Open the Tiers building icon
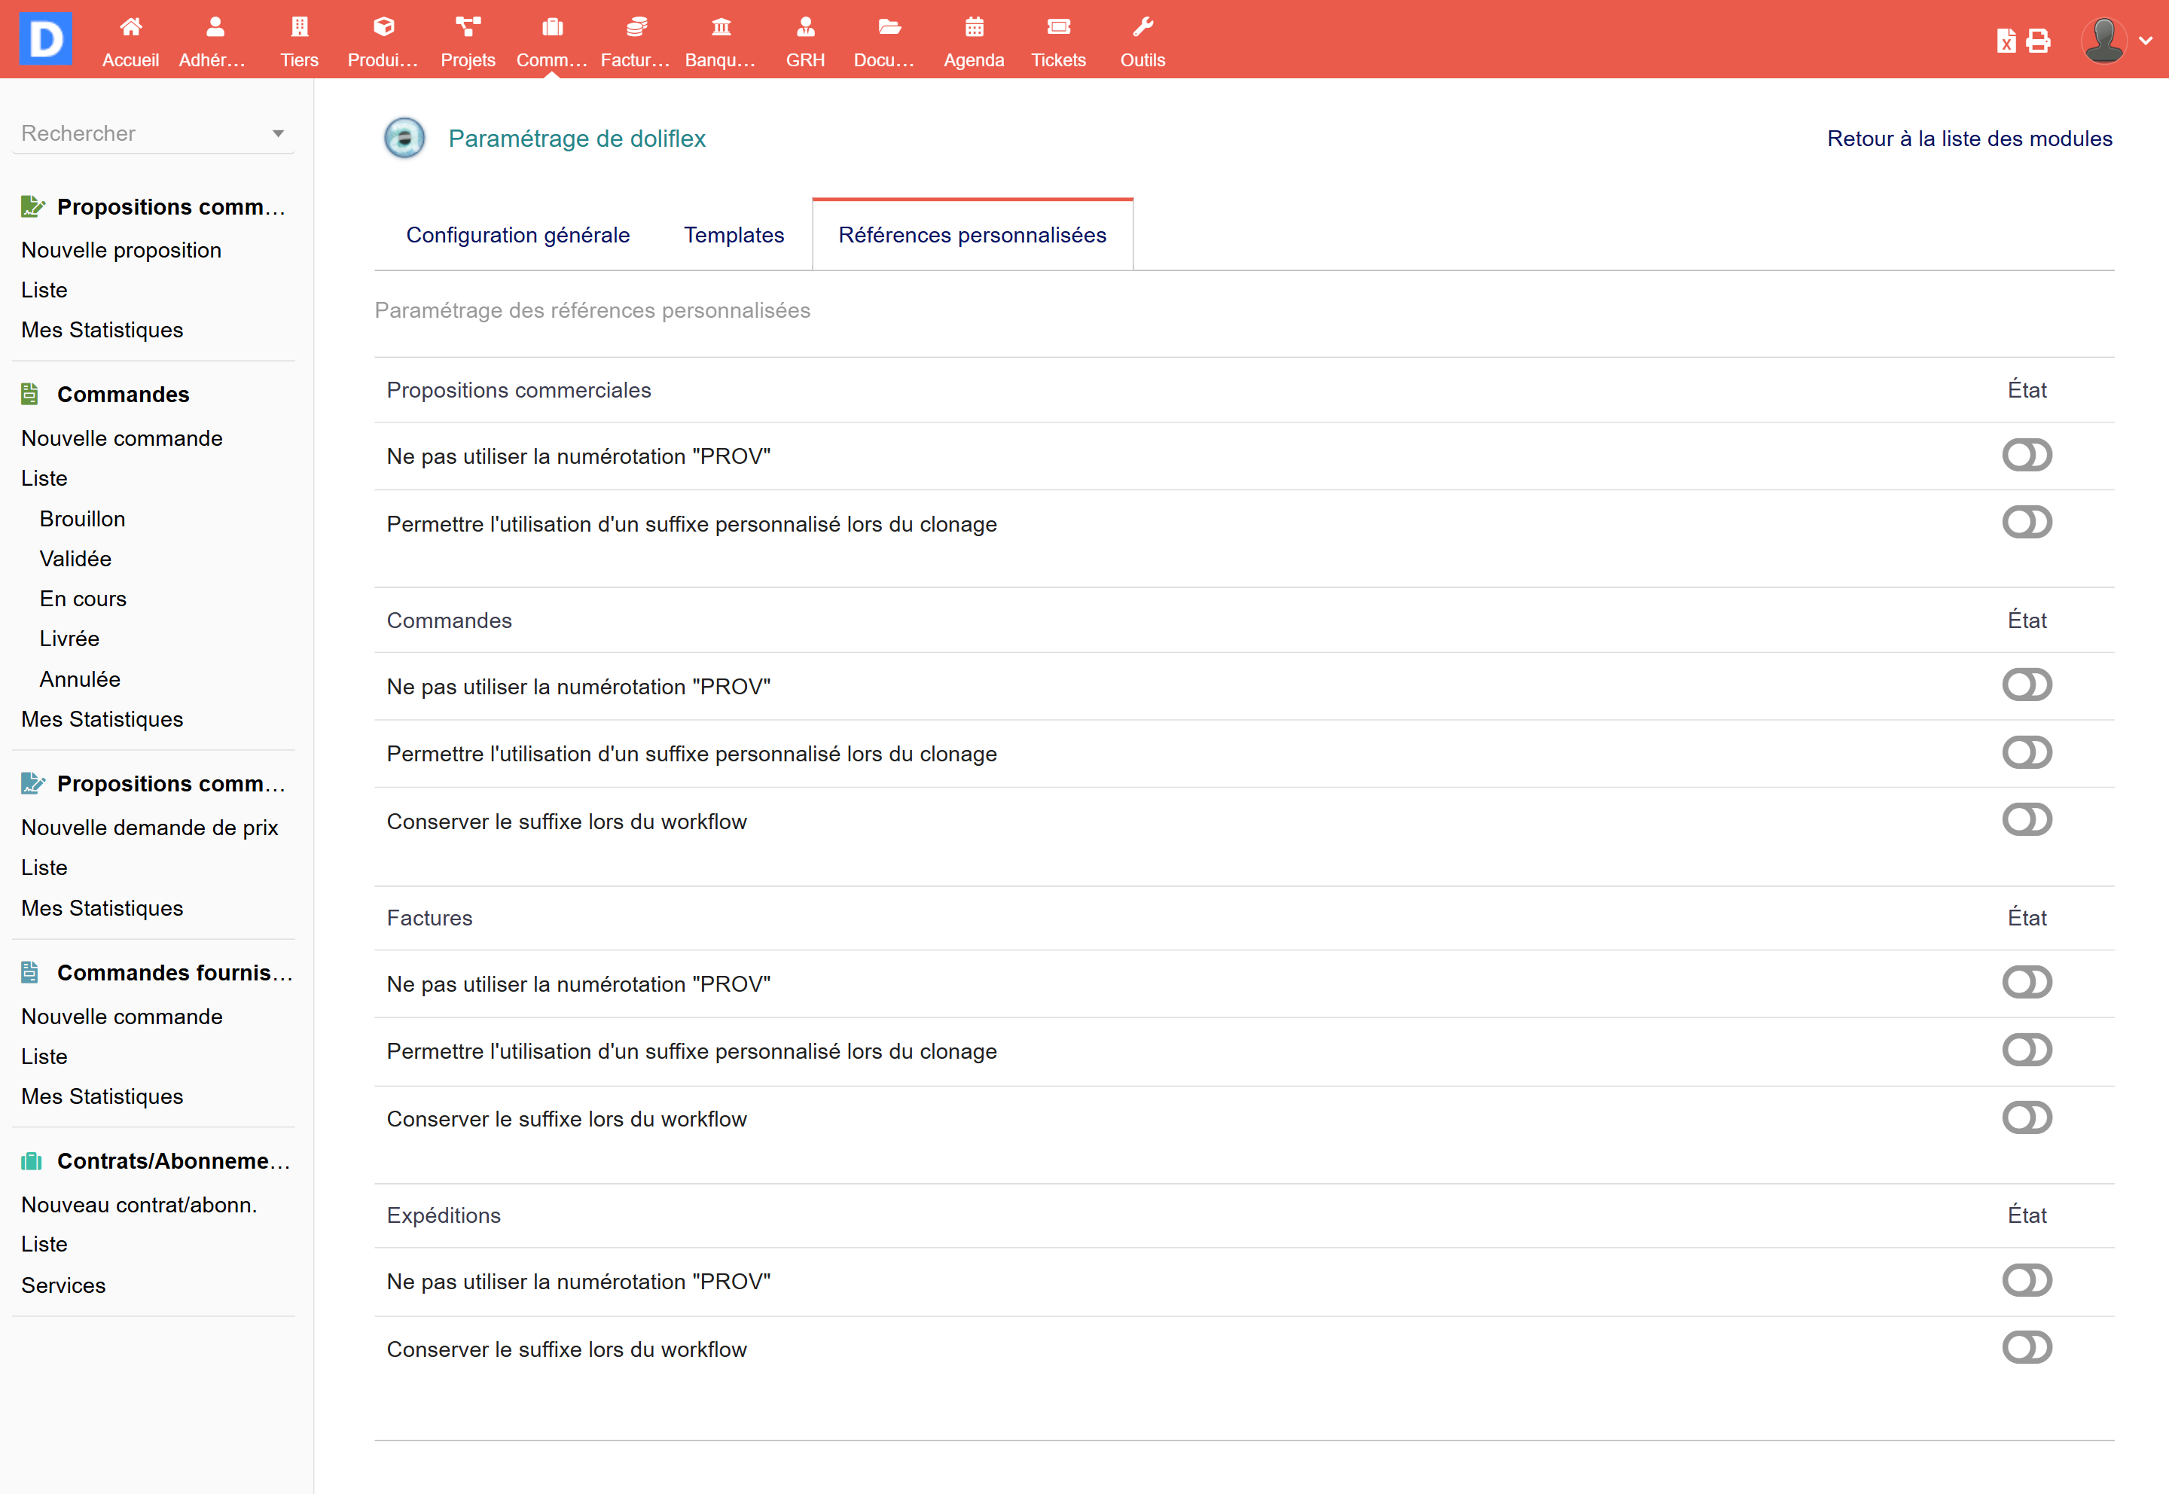This screenshot has height=1494, width=2169. (x=299, y=27)
